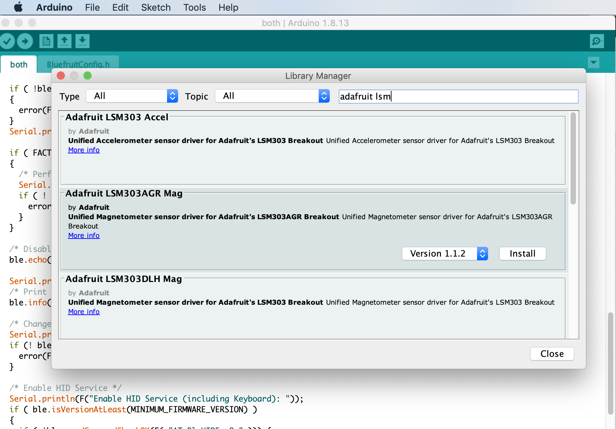This screenshot has width=616, height=429.
Task: Click the Verify checkmark toolbar icon
Action: [7, 41]
